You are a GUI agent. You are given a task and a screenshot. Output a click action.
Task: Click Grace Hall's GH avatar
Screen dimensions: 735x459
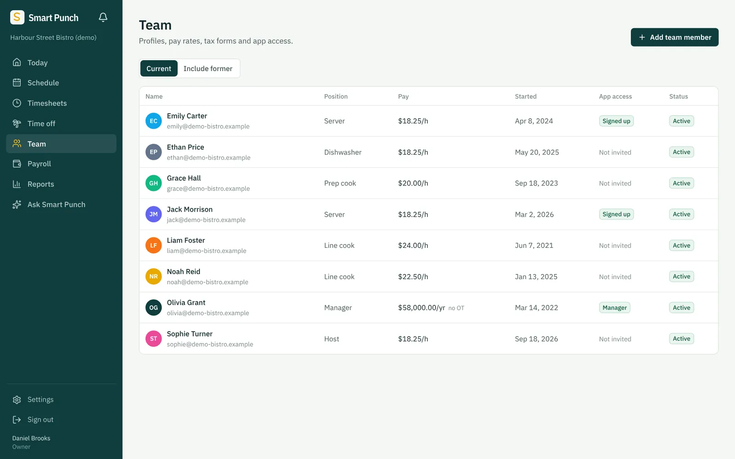tap(153, 183)
